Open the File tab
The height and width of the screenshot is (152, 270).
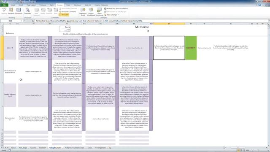pyautogui.click(x=4, y=5)
